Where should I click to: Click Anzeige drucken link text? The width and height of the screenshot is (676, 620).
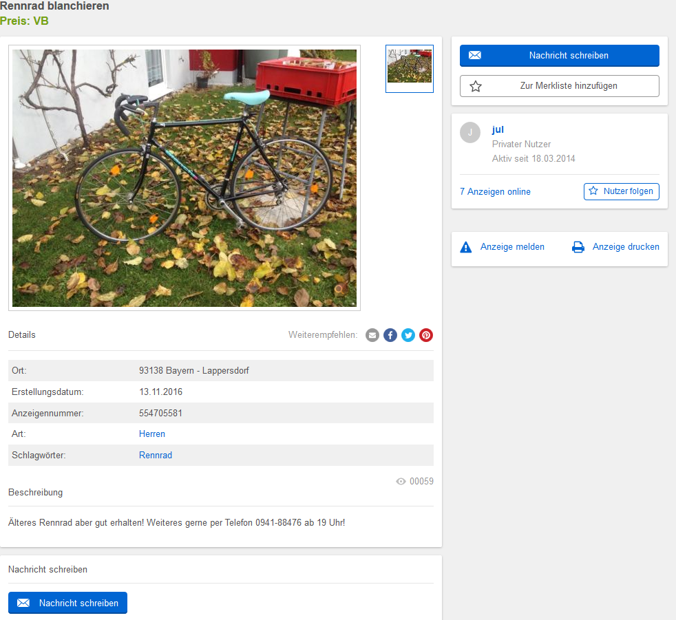(626, 247)
